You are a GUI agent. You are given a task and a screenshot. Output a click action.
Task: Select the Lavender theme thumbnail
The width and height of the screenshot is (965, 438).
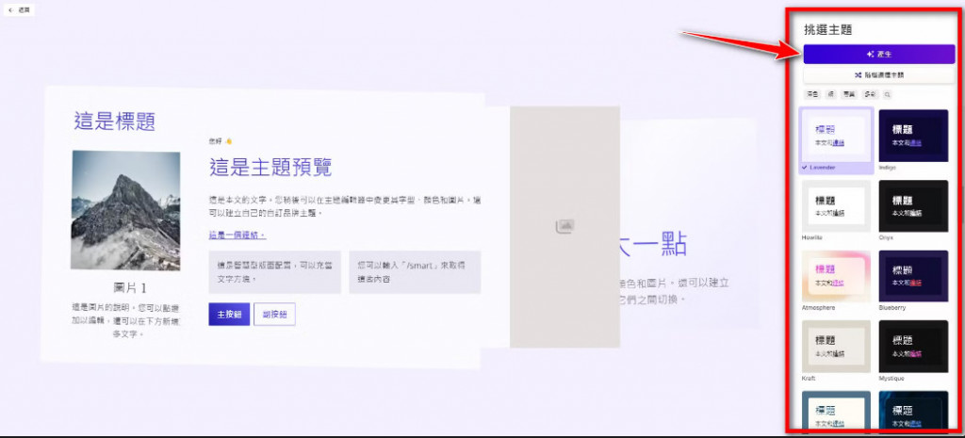pos(836,136)
